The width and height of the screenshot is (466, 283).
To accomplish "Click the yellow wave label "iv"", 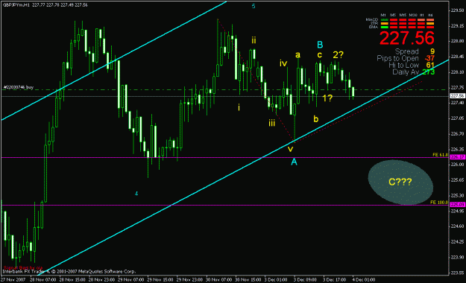I will 283,63.
